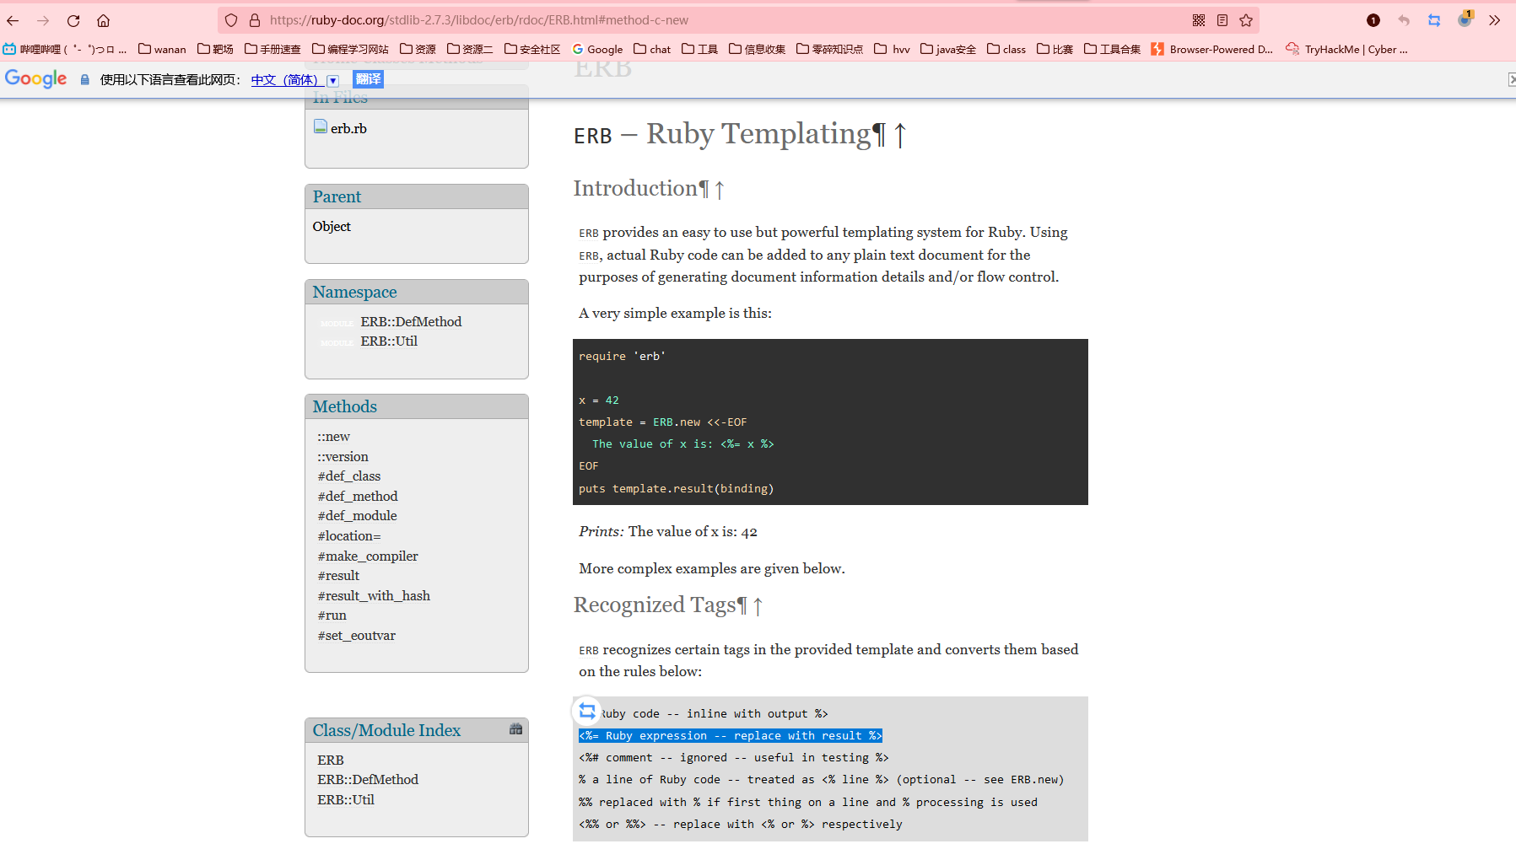Click the Class/Module Index search icon
This screenshot has height=860, width=1516.
(516, 728)
